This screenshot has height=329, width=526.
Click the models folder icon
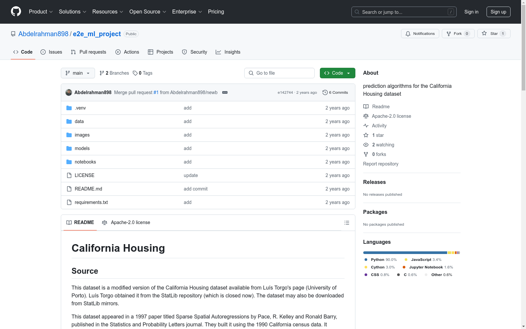69,148
